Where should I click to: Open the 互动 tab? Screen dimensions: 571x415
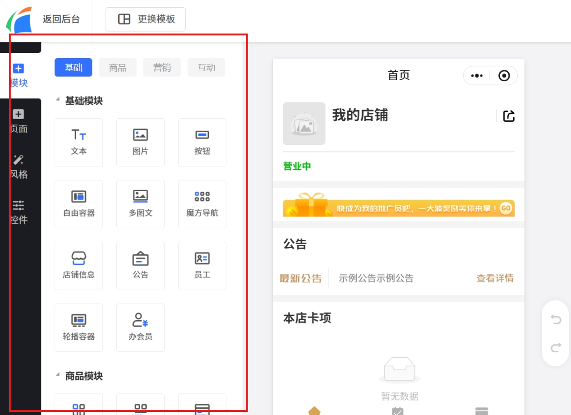click(x=206, y=68)
